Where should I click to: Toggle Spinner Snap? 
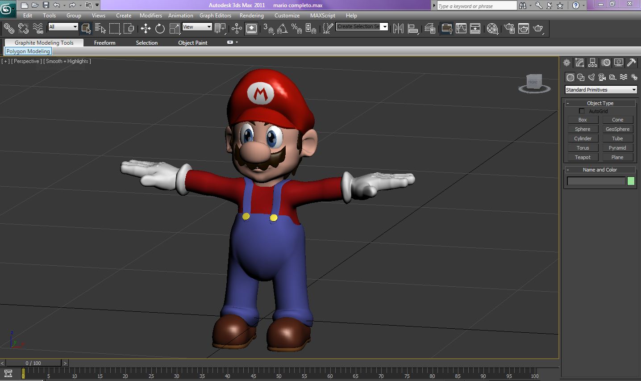[x=311, y=29]
